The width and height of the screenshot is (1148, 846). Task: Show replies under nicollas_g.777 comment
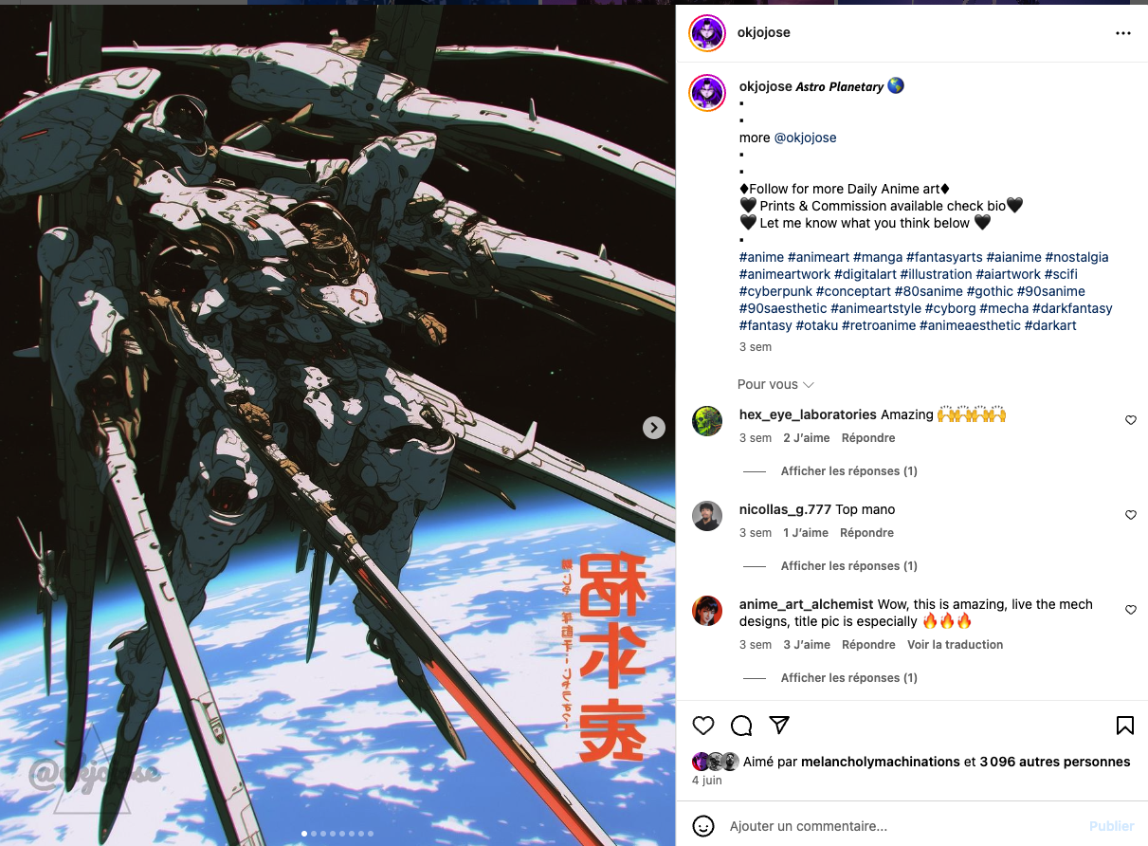coord(848,566)
